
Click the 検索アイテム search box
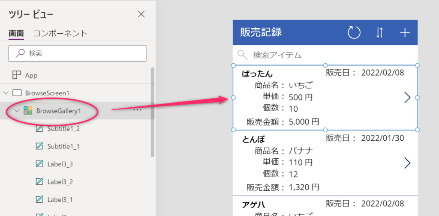coord(325,55)
